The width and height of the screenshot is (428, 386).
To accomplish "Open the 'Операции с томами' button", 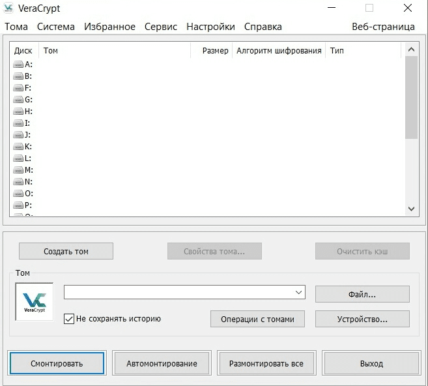I will [x=257, y=319].
